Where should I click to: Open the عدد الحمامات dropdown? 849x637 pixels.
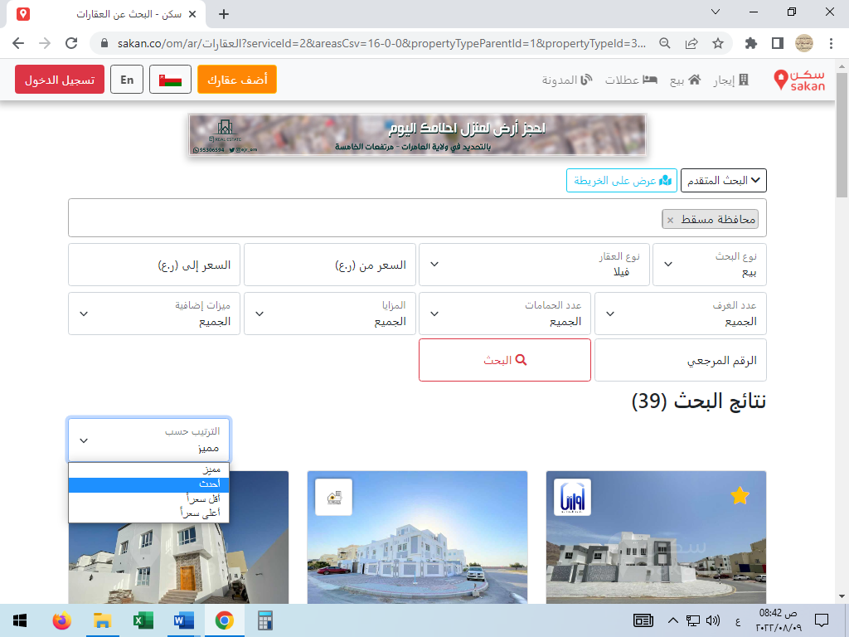[x=505, y=314]
